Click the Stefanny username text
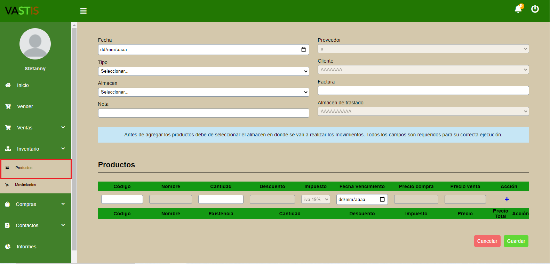The image size is (550, 264). pyautogui.click(x=35, y=69)
